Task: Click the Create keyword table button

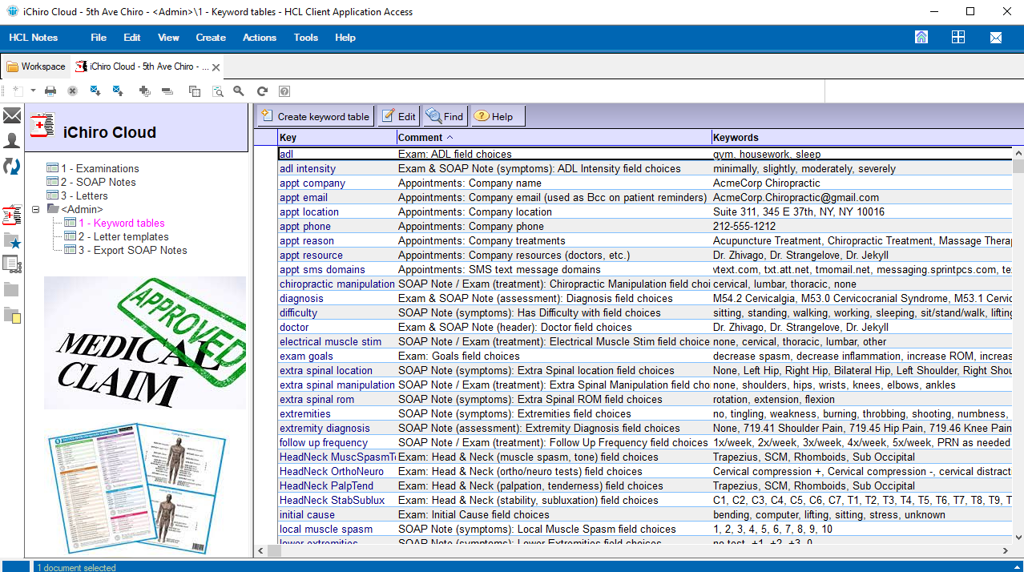Action: 315,116
